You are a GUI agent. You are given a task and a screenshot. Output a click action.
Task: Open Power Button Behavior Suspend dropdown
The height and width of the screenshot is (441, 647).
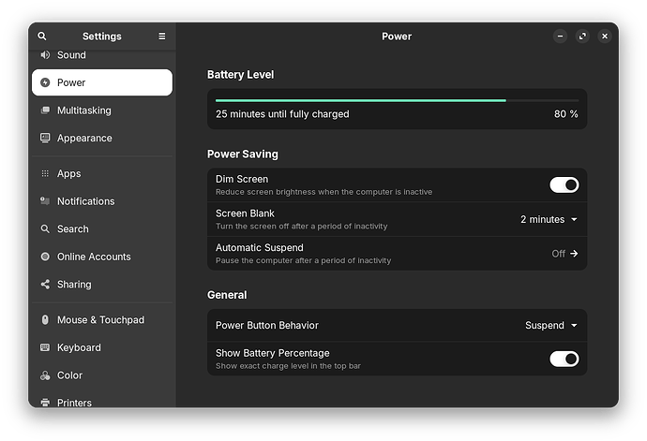click(x=550, y=326)
